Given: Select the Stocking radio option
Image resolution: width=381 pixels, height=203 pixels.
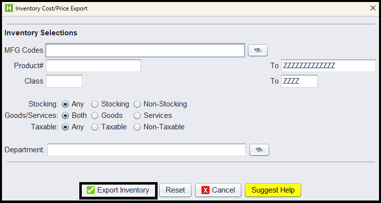Looking at the screenshot, I should tap(95, 104).
